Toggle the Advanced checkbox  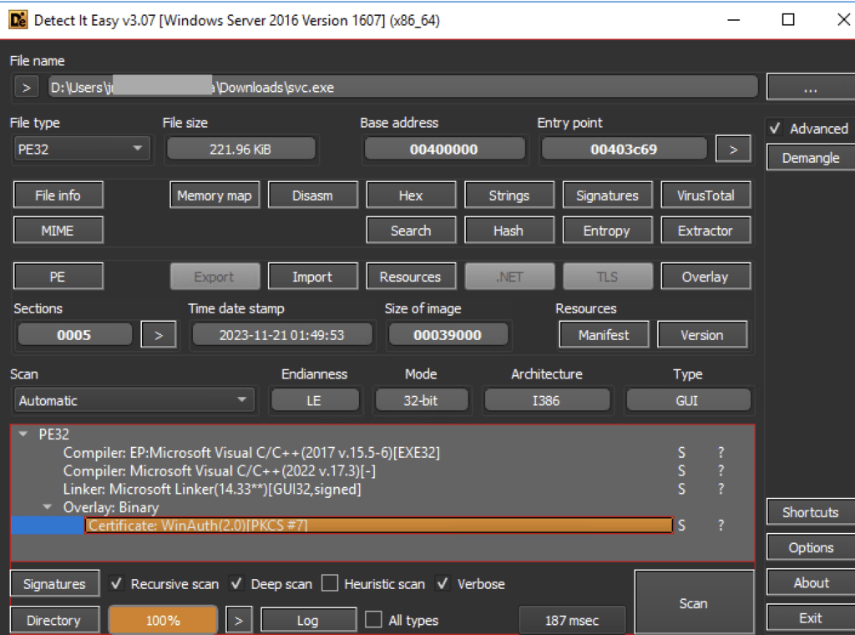[x=775, y=129]
